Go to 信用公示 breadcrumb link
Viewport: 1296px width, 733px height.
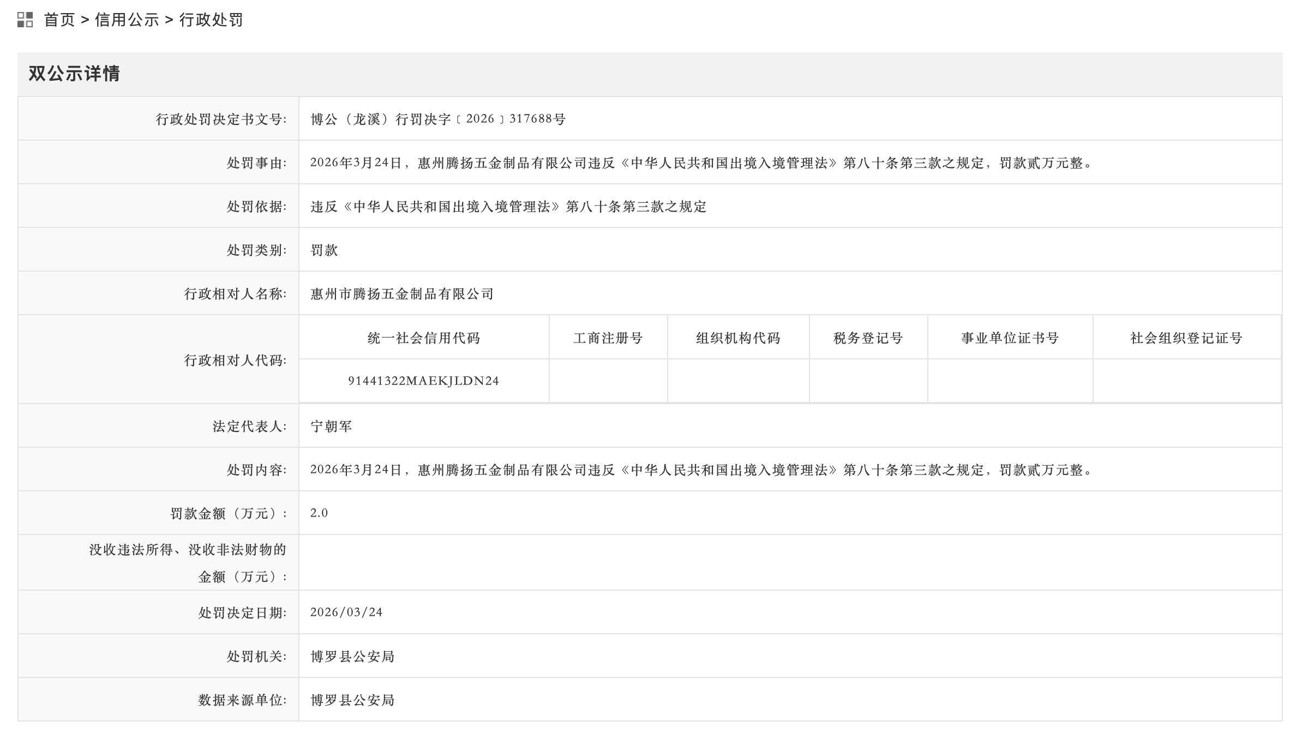click(x=127, y=20)
